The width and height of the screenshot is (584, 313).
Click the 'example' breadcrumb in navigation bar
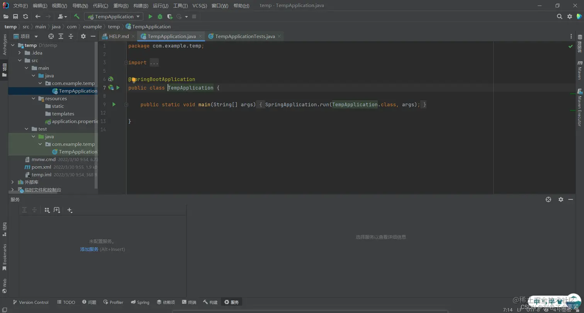[x=92, y=27]
